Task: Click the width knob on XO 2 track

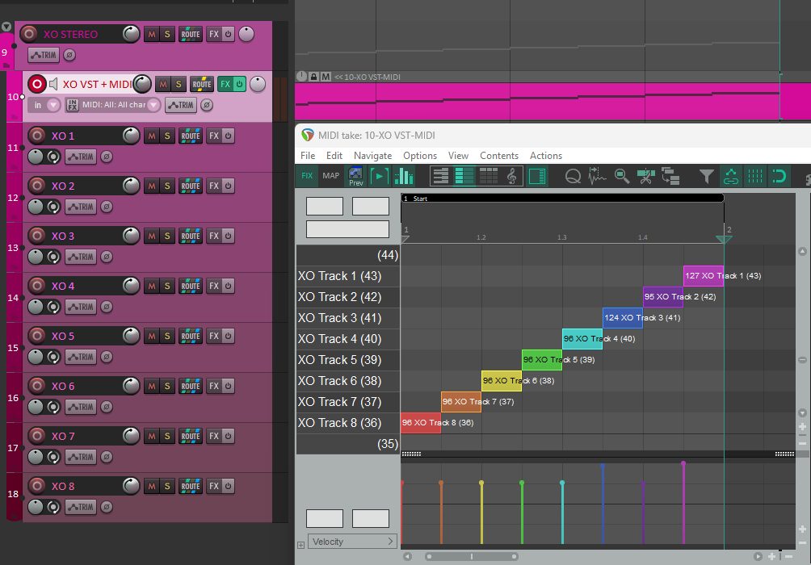Action: pos(53,207)
